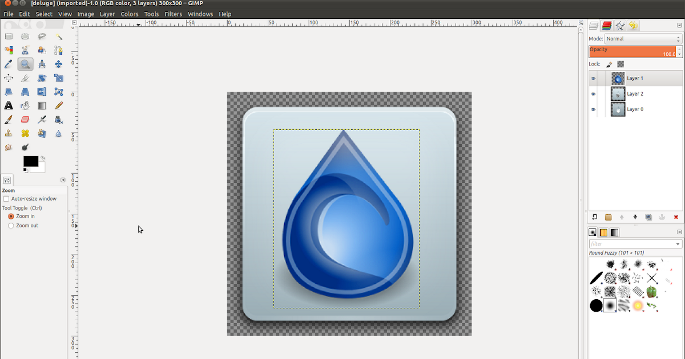The width and height of the screenshot is (685, 359).
Task: Enable the Auto-resize window checkbox
Action: point(6,198)
